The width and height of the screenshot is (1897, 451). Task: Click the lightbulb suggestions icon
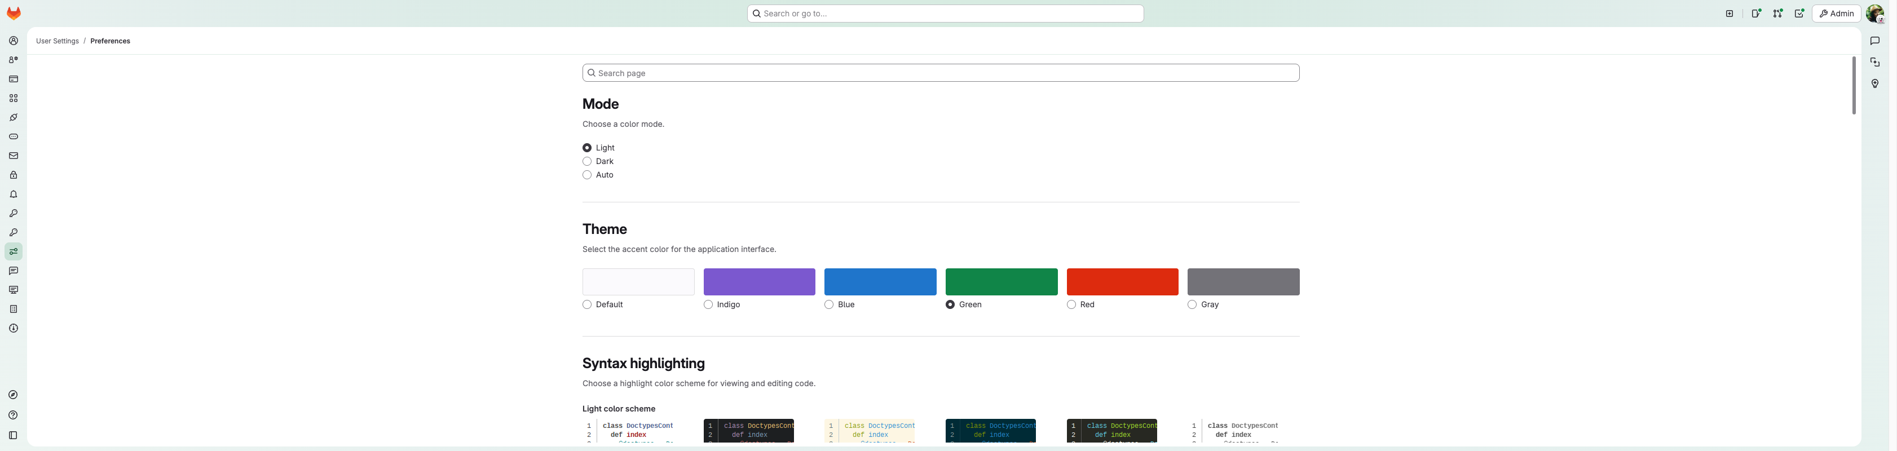click(1875, 84)
